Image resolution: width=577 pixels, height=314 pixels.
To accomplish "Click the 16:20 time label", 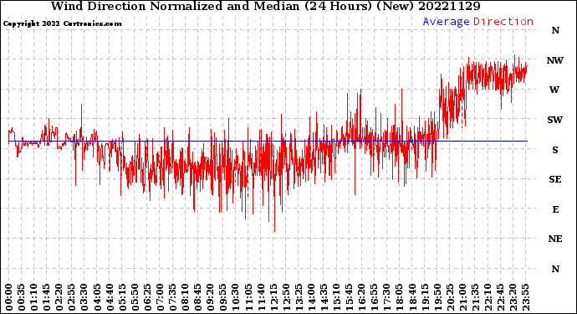I will [362, 297].
